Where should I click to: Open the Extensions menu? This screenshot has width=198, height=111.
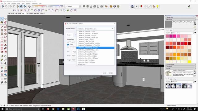(x=34, y=3)
